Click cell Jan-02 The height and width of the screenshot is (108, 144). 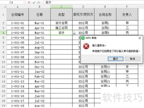(x=39, y=72)
